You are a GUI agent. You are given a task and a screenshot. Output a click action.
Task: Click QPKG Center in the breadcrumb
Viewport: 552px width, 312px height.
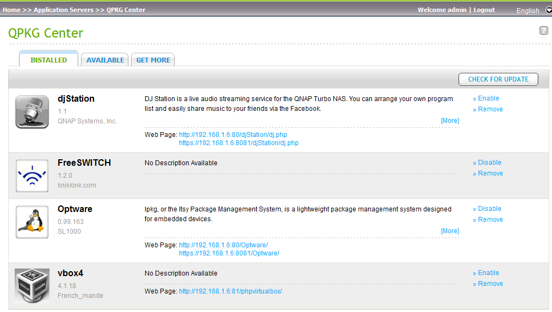click(x=126, y=10)
